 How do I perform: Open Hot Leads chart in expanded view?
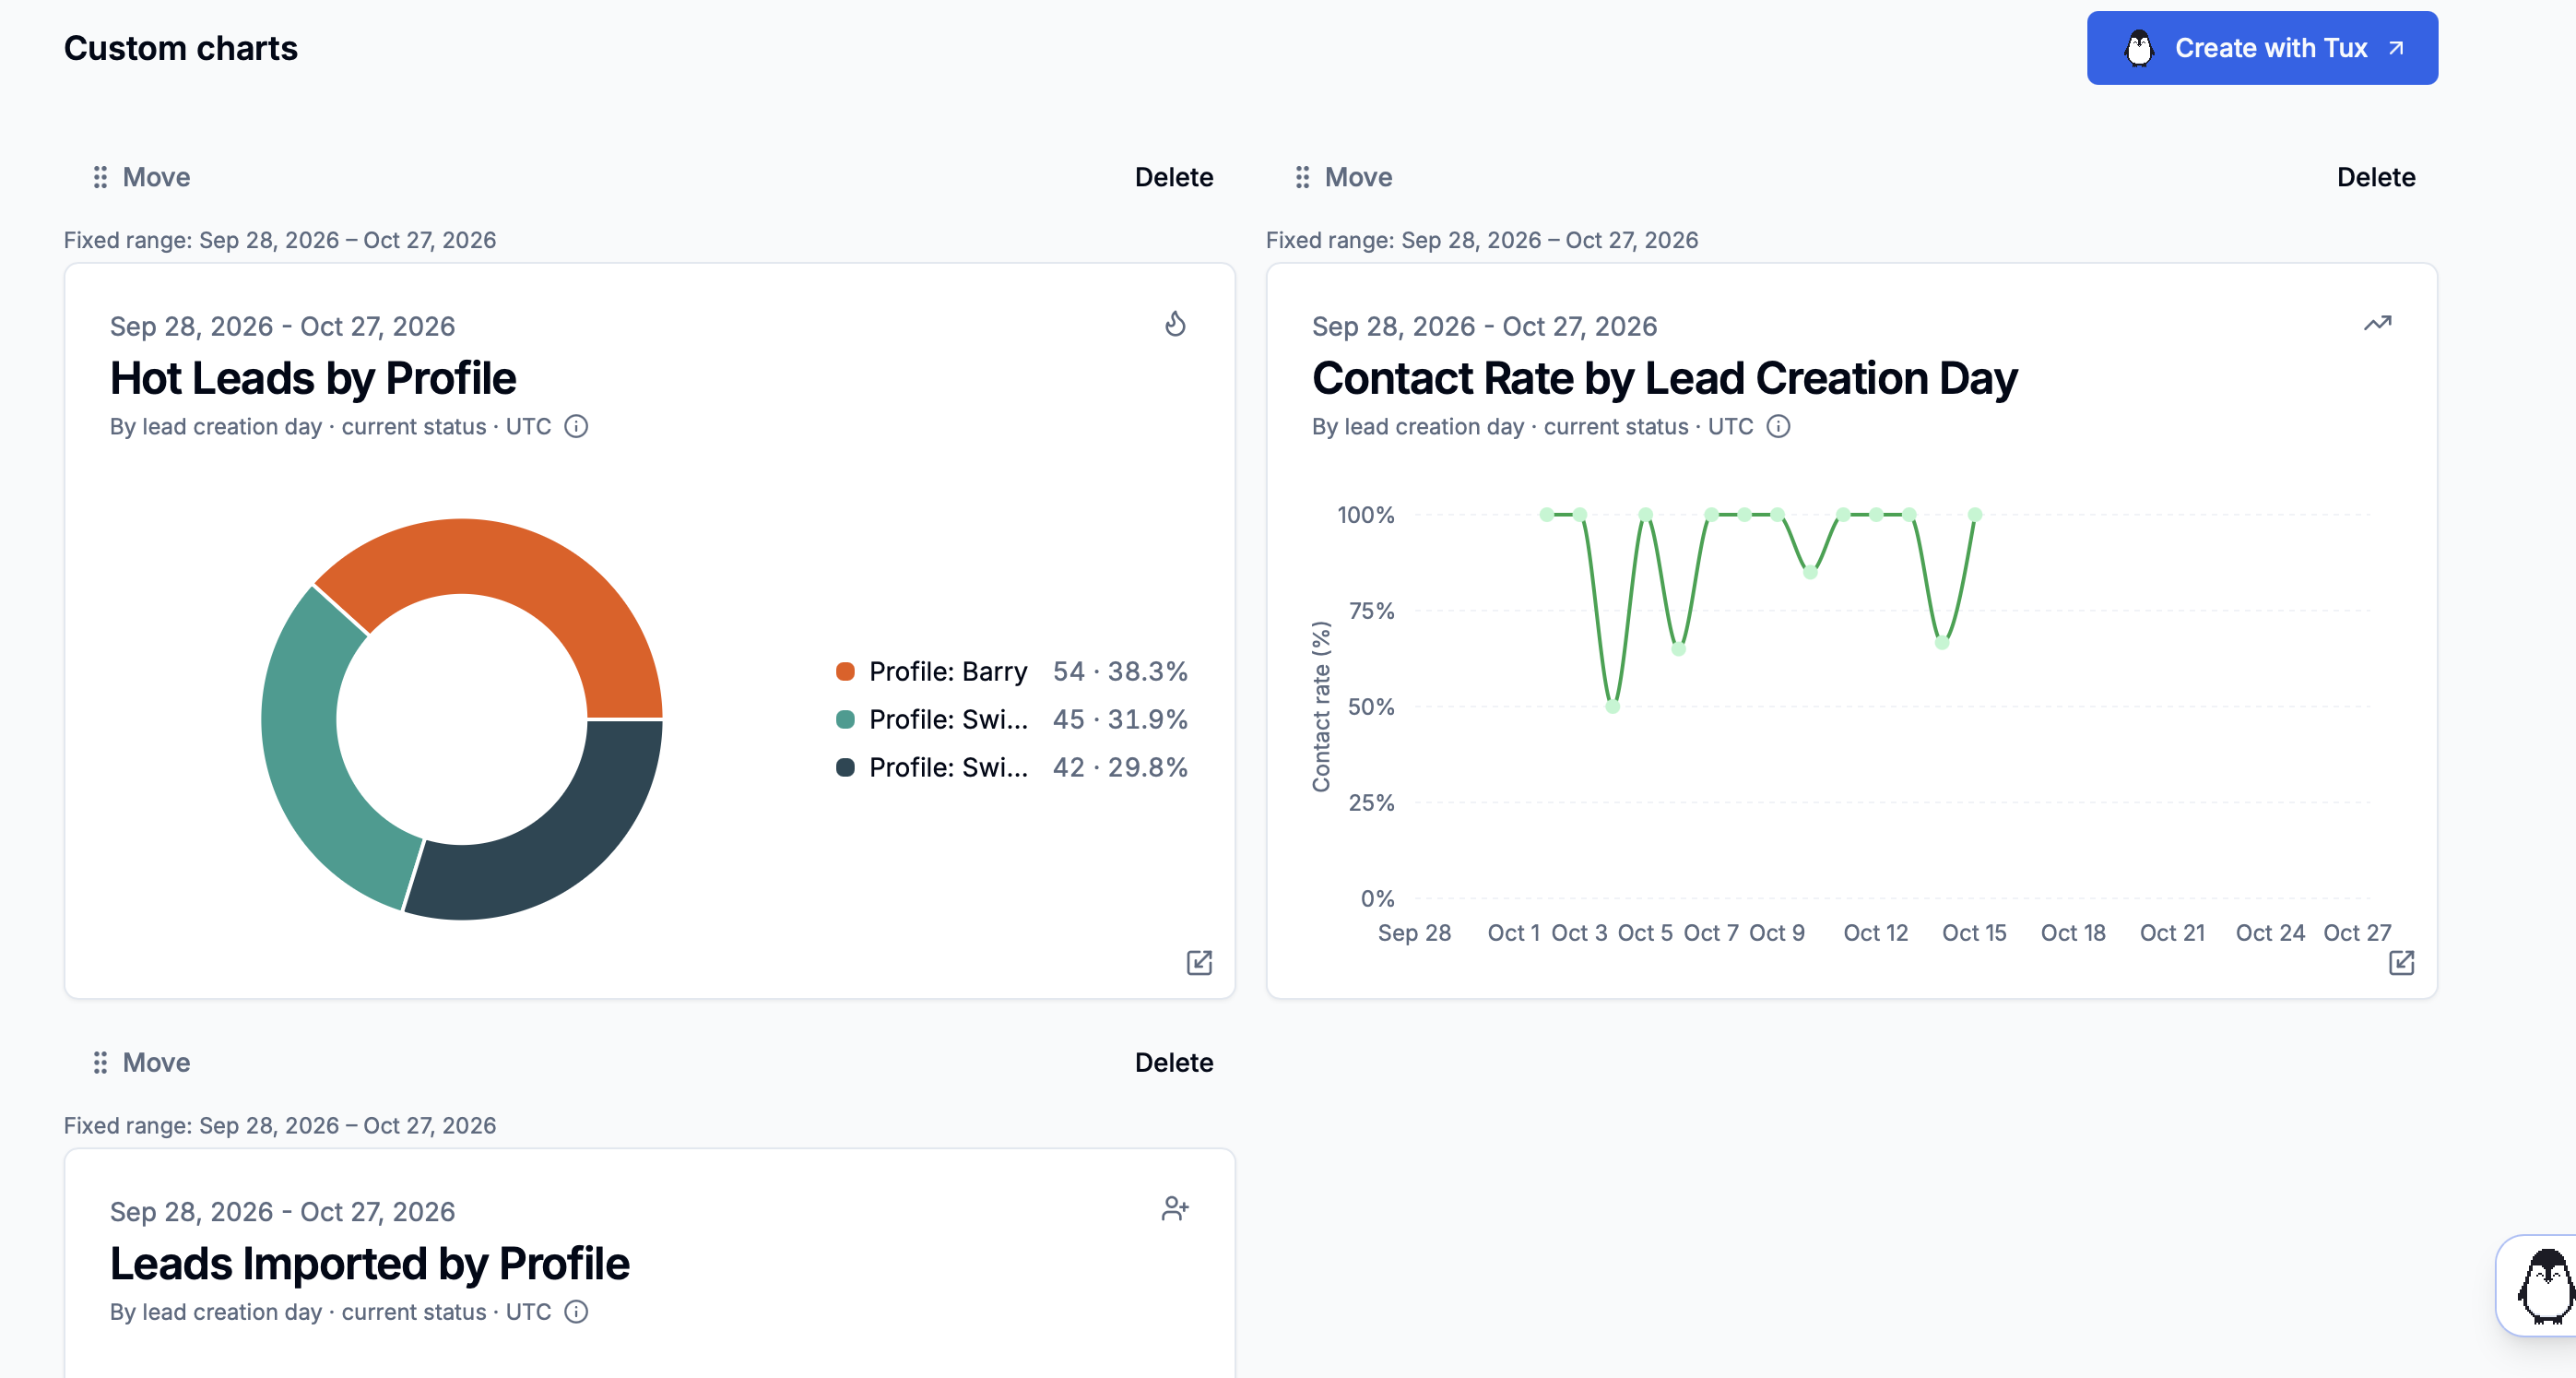(1199, 963)
